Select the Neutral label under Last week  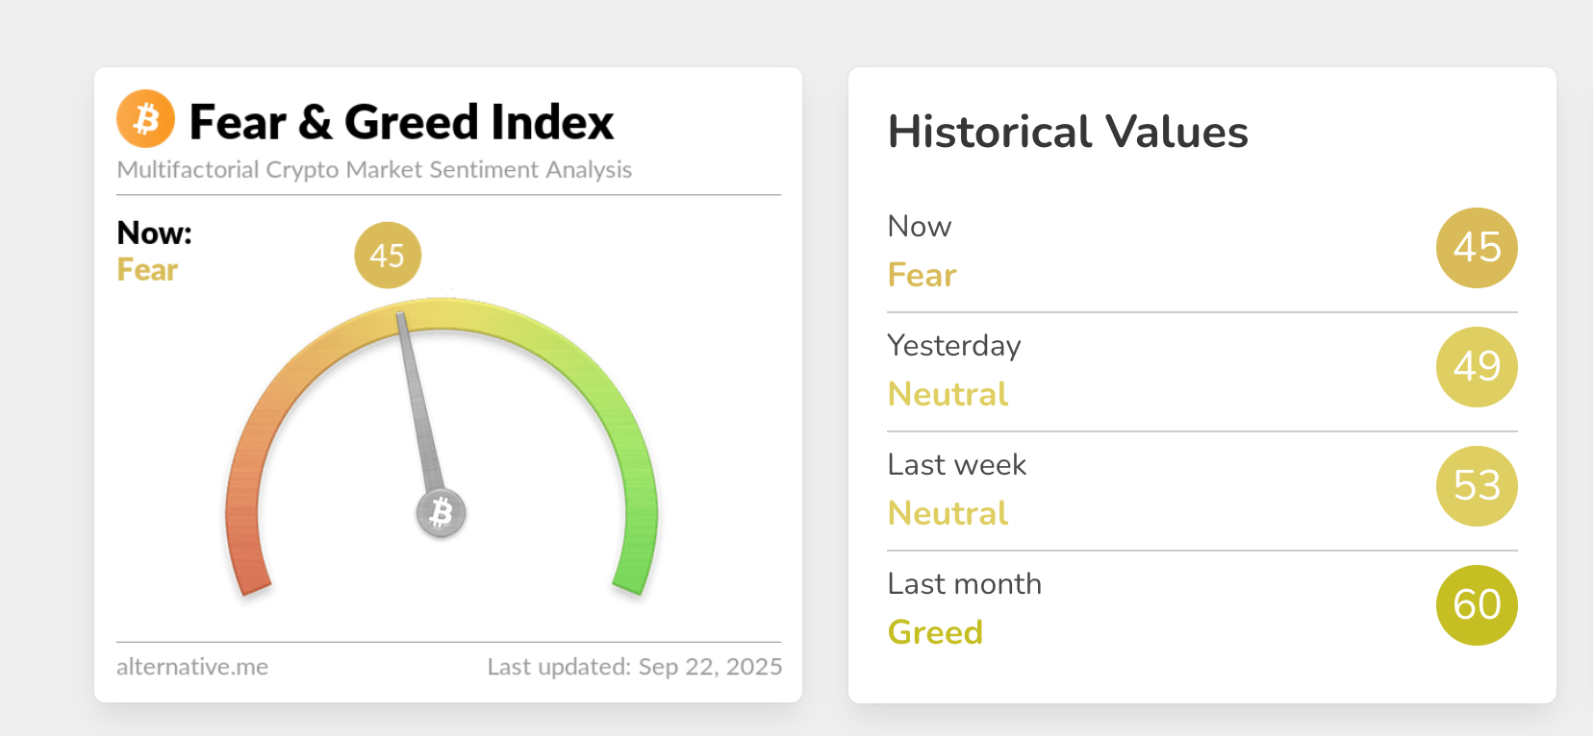948,513
